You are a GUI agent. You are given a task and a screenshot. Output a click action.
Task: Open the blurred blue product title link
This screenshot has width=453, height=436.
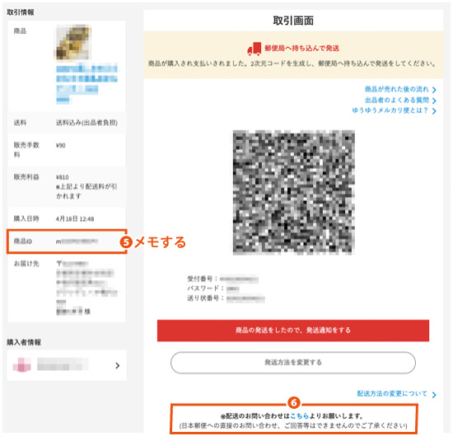click(86, 84)
